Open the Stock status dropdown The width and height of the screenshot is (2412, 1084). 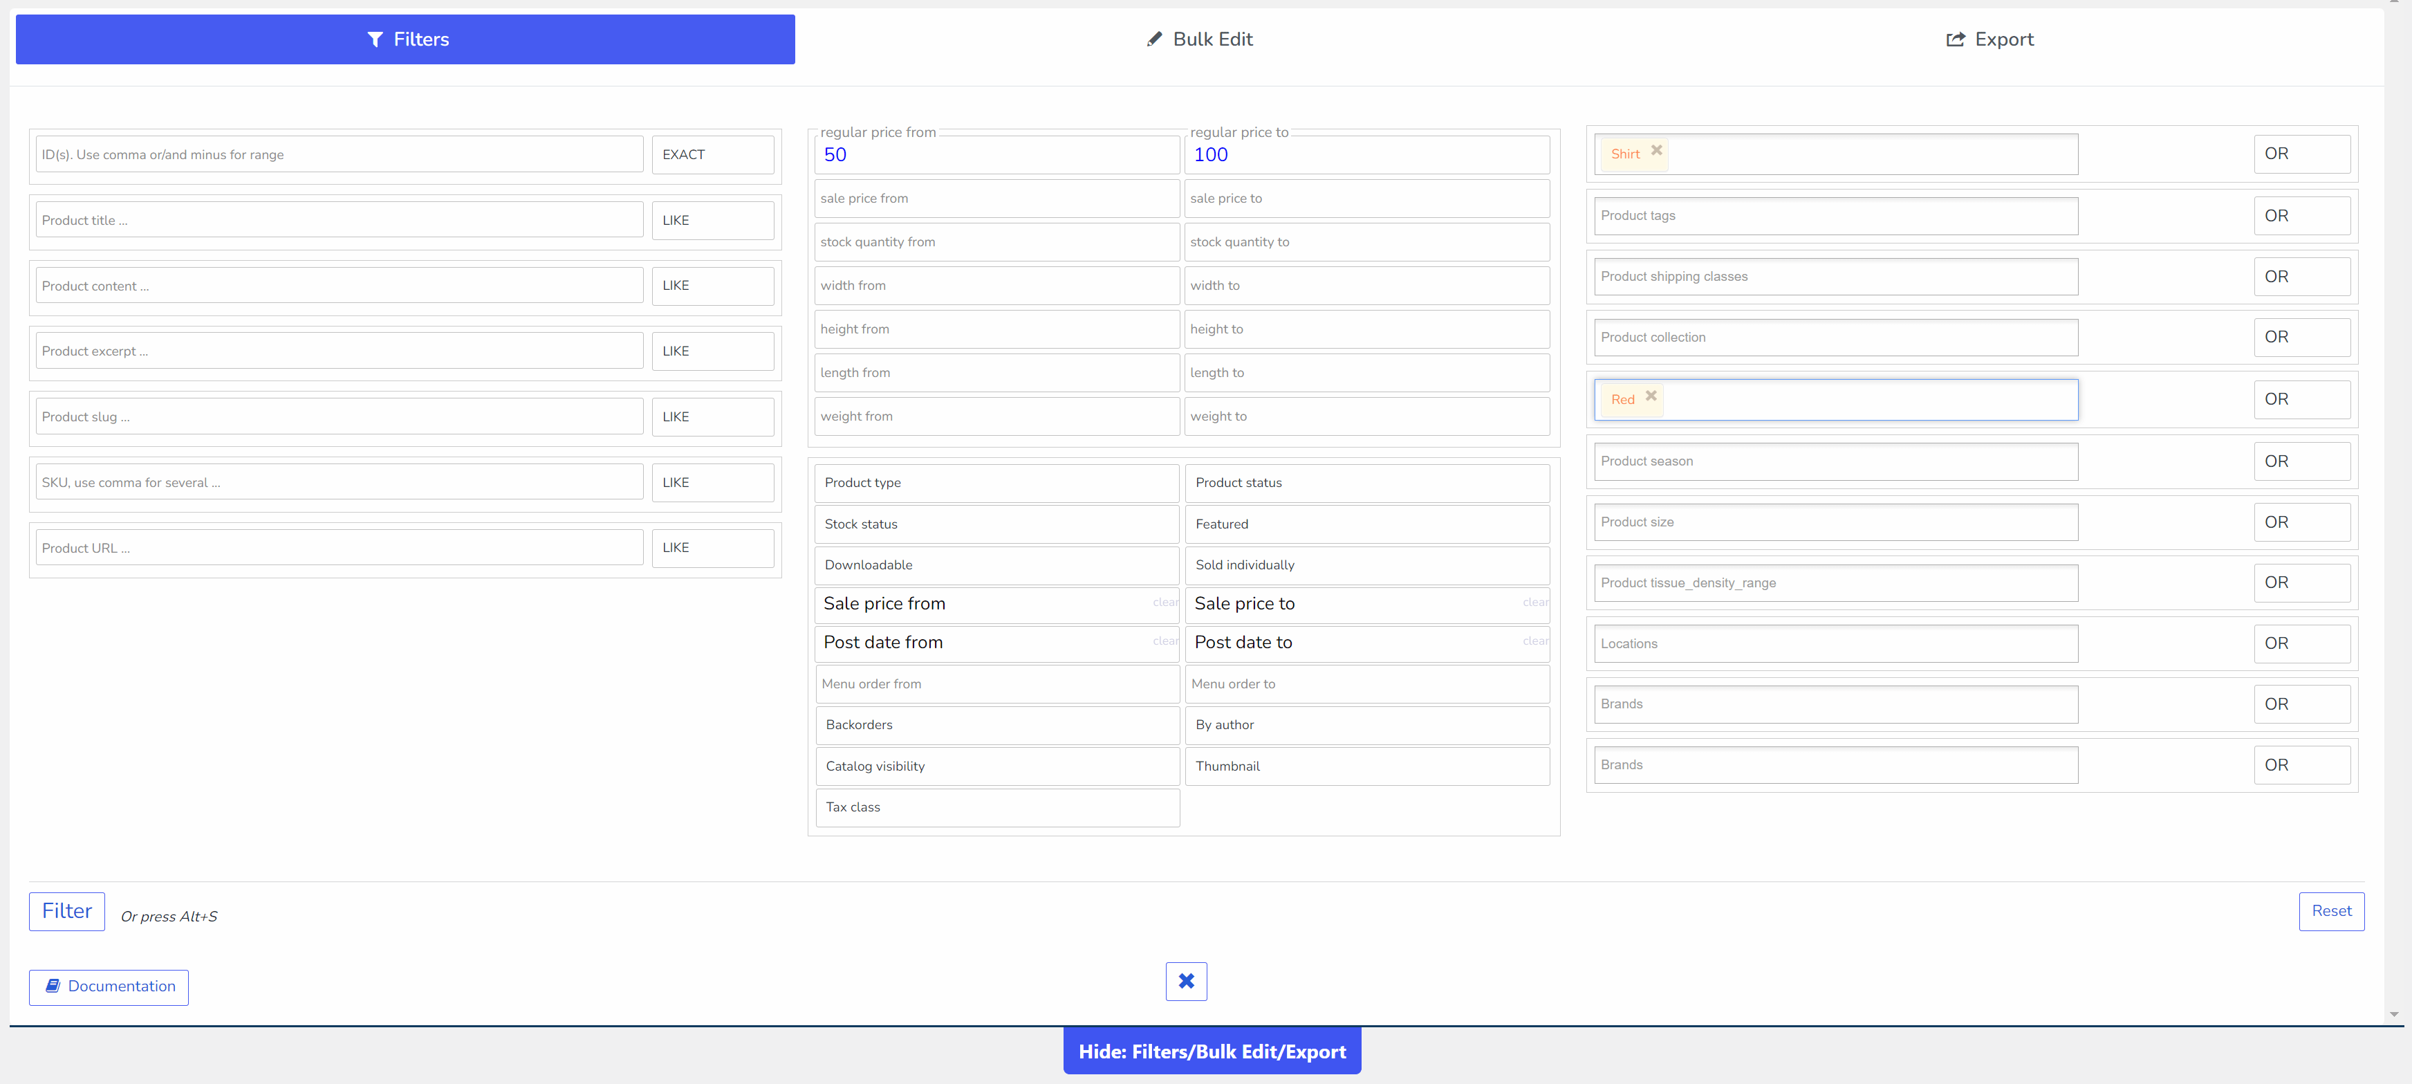coord(997,524)
